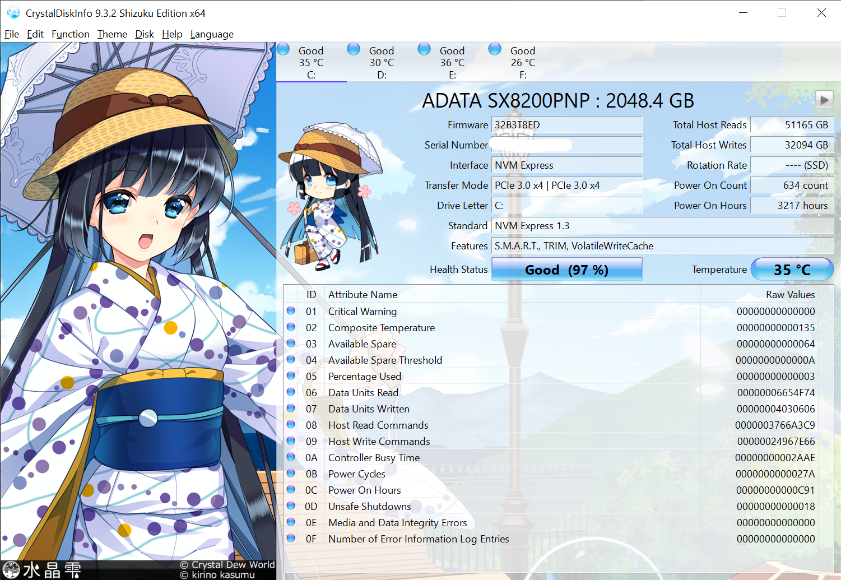This screenshot has height=580, width=841.
Task: Click the status orb of attribute 0C row
Action: click(x=291, y=489)
